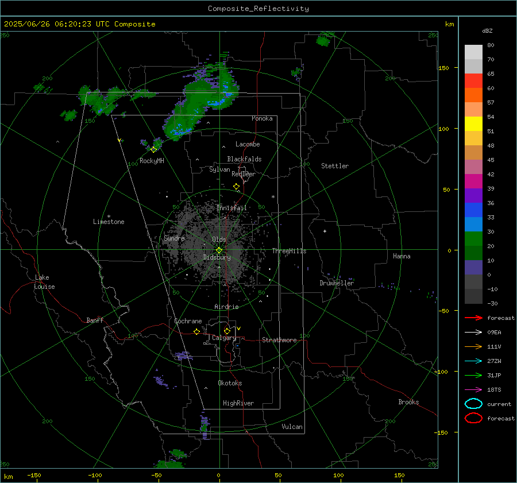Click the purple 39 dBZ legend swatch

[x=473, y=196]
